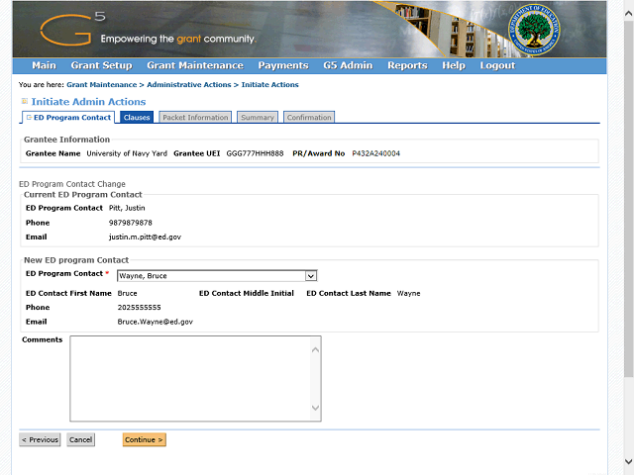Select the Packet Information tab
Viewport: 634px width, 475px height.
point(195,118)
